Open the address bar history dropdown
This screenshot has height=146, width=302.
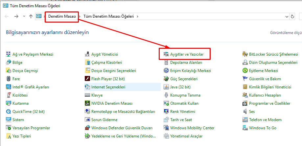287,16
